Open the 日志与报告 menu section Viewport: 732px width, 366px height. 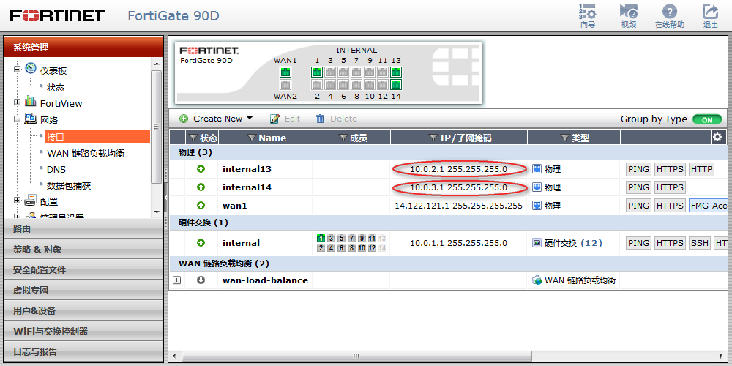click(x=83, y=352)
